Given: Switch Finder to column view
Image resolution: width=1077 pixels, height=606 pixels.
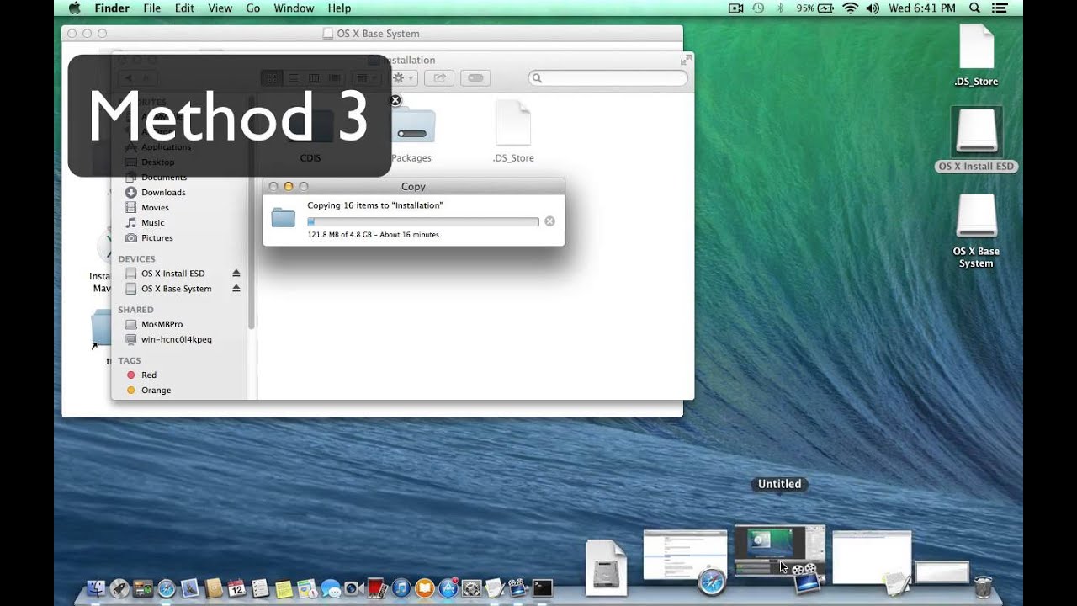Looking at the screenshot, I should [314, 77].
